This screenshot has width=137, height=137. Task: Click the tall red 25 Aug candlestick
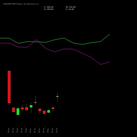9,87
